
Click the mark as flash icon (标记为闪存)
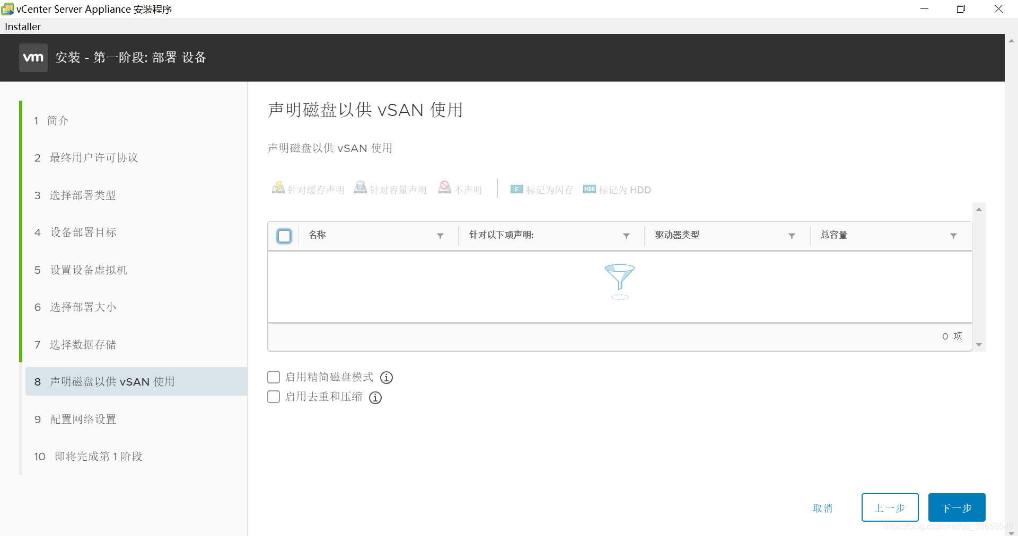pyautogui.click(x=517, y=189)
